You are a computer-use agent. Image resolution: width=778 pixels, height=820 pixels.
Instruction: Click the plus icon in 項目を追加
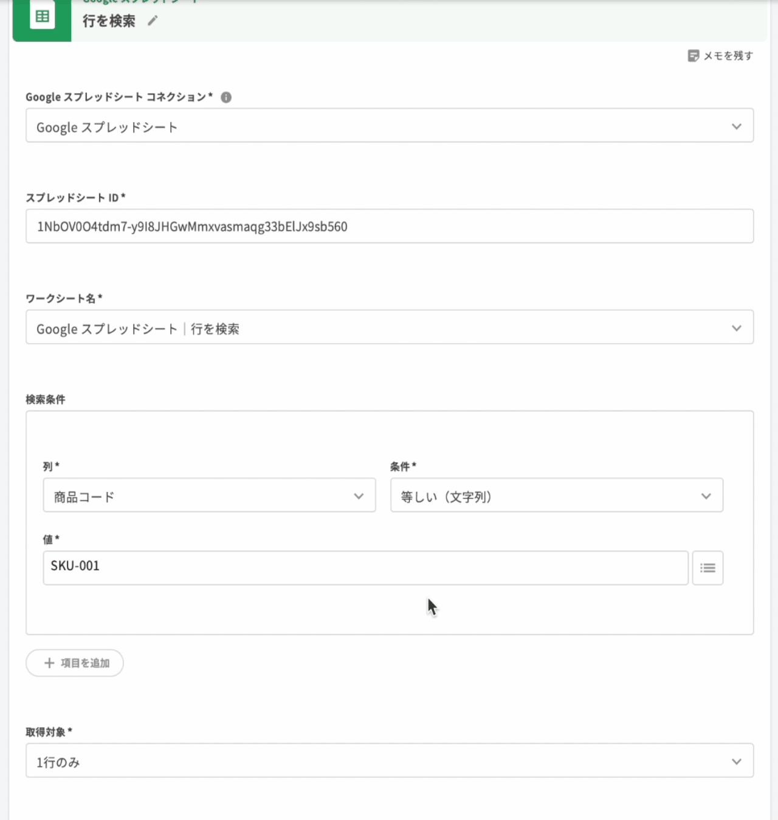pos(49,663)
